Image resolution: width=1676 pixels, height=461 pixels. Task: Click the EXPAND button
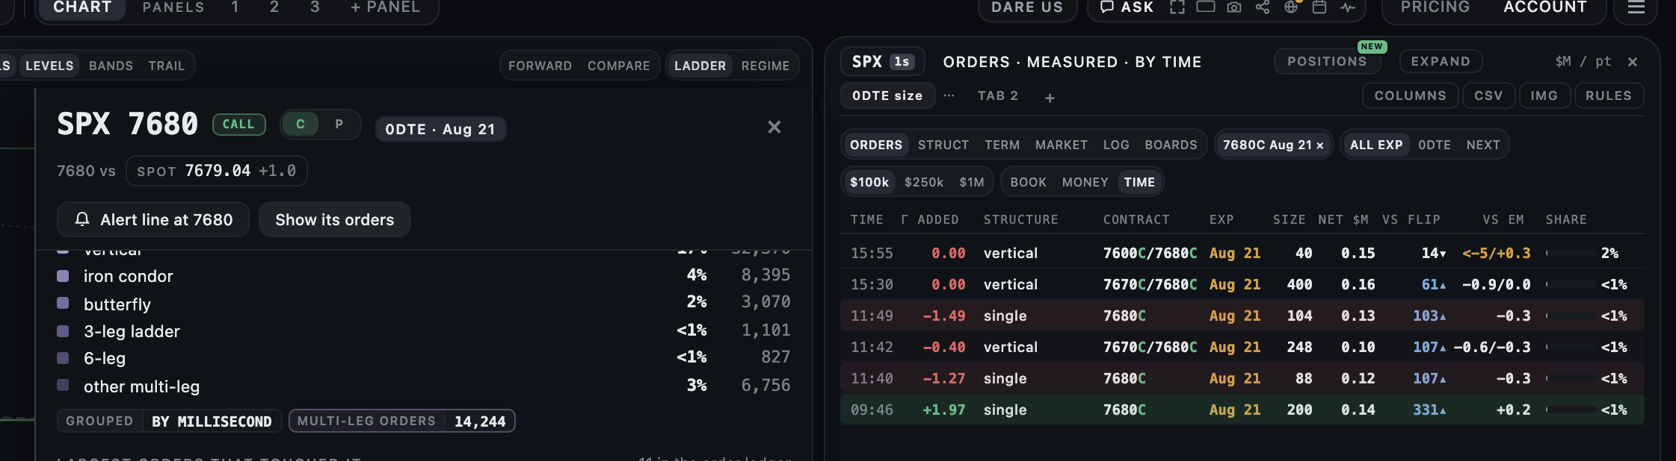point(1441,61)
